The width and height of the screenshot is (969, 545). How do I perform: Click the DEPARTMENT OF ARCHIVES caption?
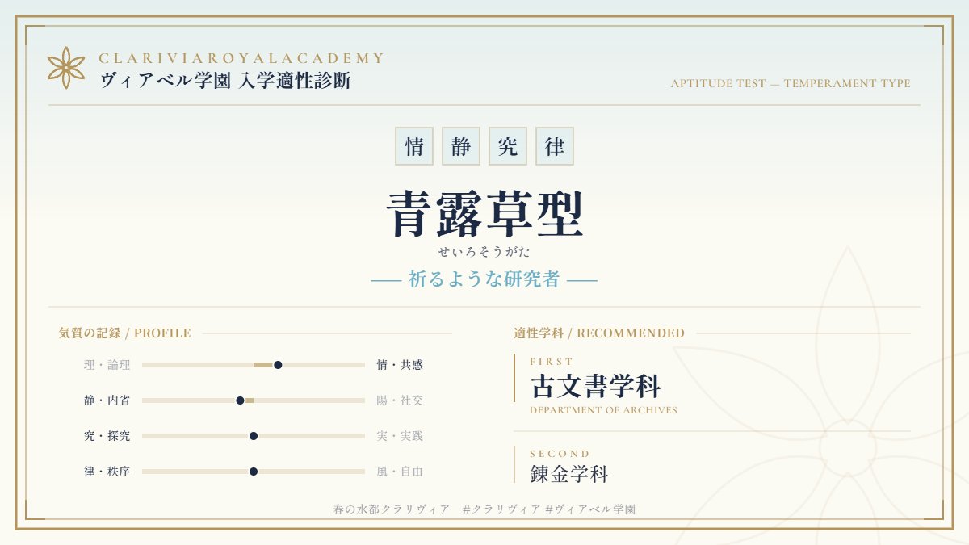tap(603, 410)
